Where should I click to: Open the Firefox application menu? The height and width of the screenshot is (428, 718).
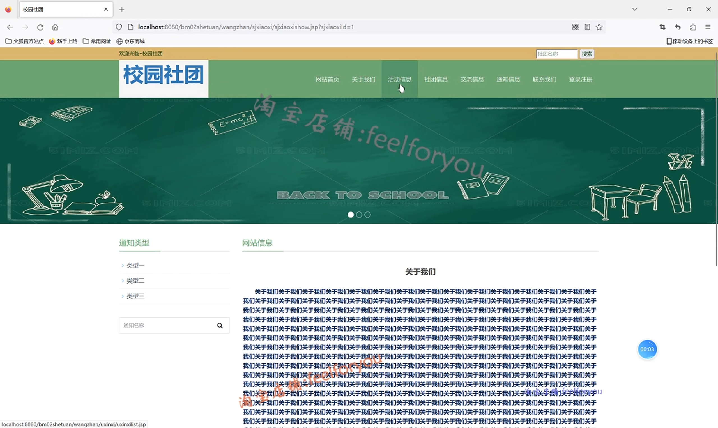pos(708,27)
